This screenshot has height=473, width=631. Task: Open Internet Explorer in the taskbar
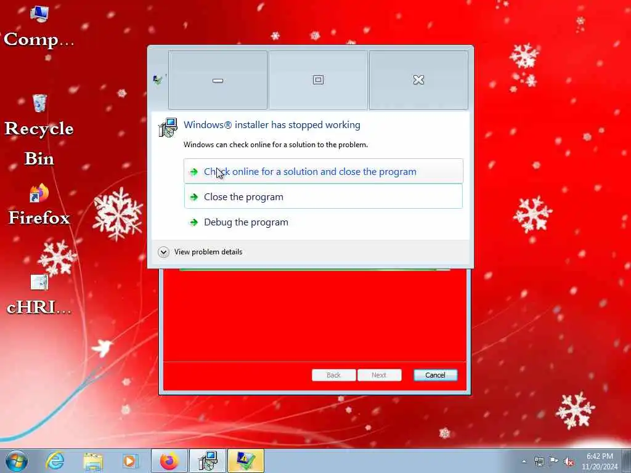point(55,461)
